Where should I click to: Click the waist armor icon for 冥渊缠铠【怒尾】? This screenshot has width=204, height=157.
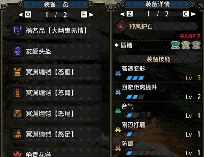pyautogui.click(x=17, y=113)
